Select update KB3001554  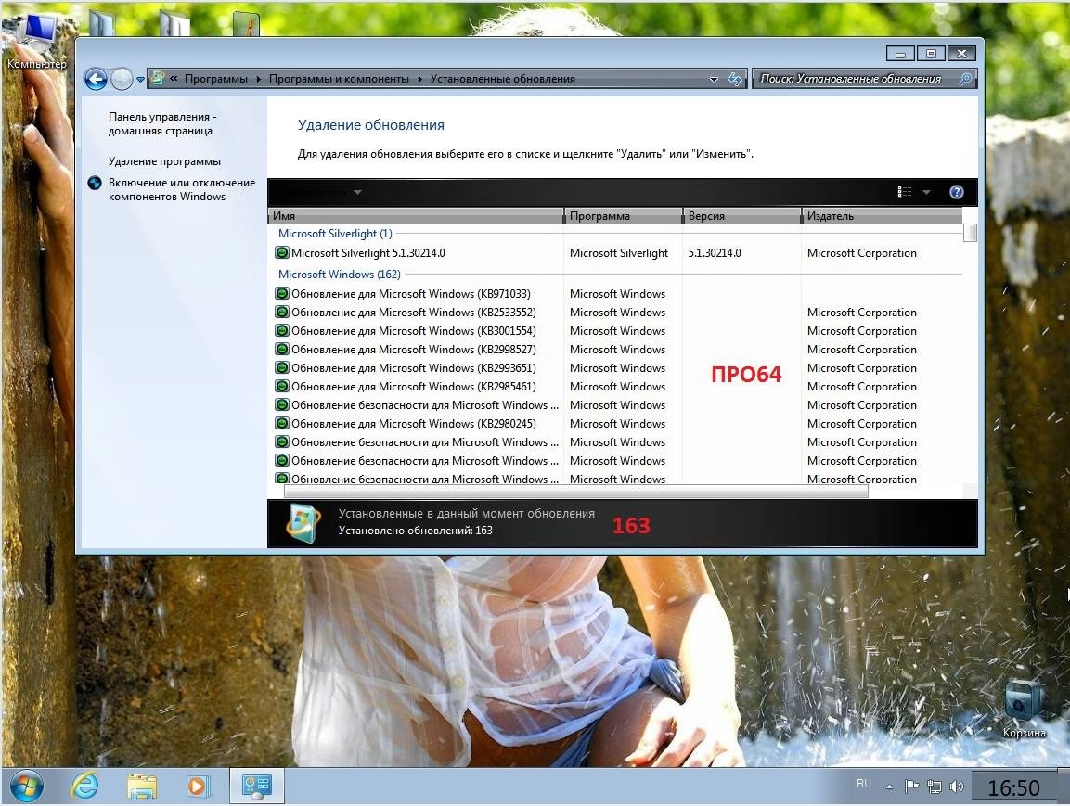(x=414, y=331)
